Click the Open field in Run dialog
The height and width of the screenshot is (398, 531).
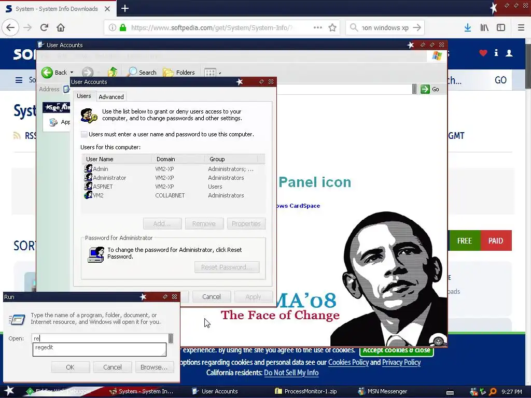pyautogui.click(x=100, y=338)
